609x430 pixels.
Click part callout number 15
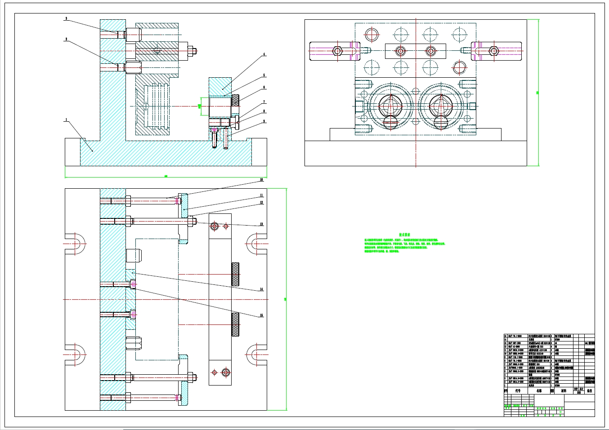click(x=261, y=315)
